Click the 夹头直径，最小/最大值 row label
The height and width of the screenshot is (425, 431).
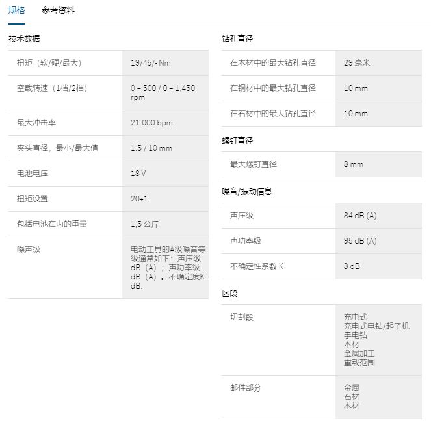[x=57, y=148]
